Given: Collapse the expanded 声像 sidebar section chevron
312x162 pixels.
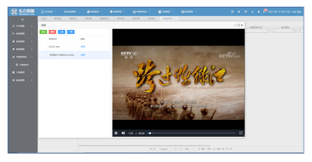Looking at the screenshot, I should tap(32, 57).
